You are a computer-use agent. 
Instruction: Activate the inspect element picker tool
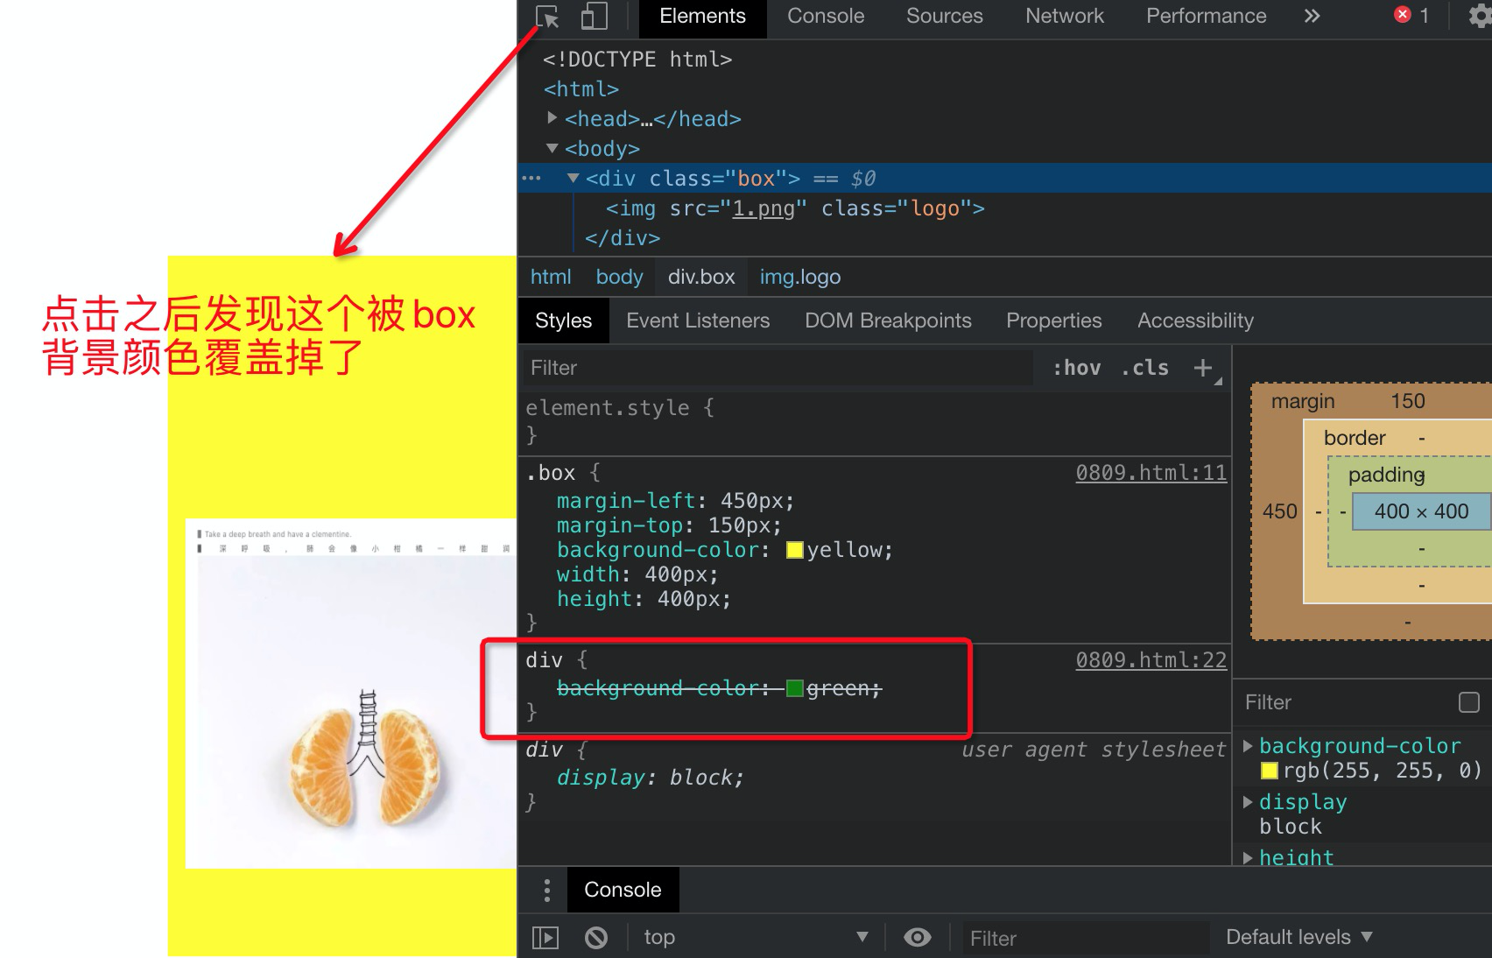(x=547, y=17)
